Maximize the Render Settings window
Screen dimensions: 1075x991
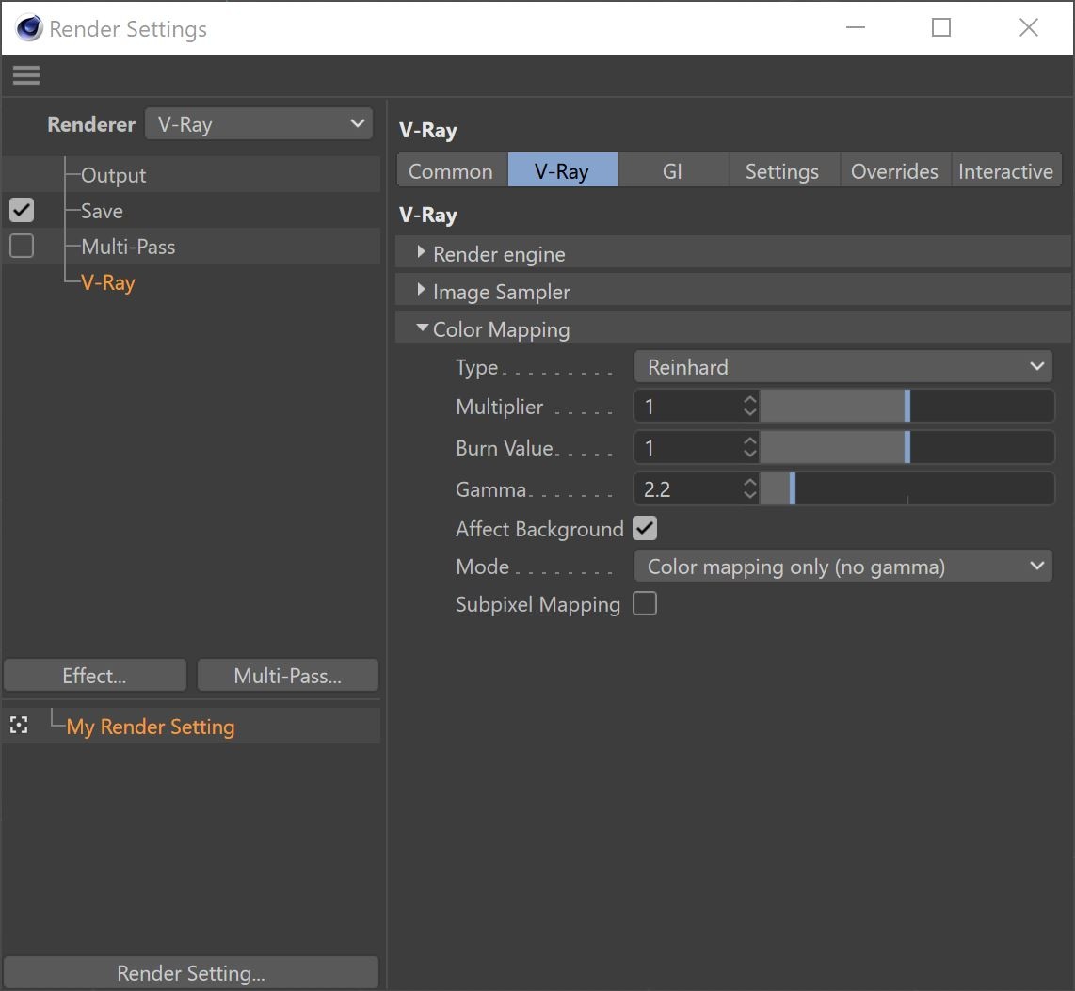[941, 27]
